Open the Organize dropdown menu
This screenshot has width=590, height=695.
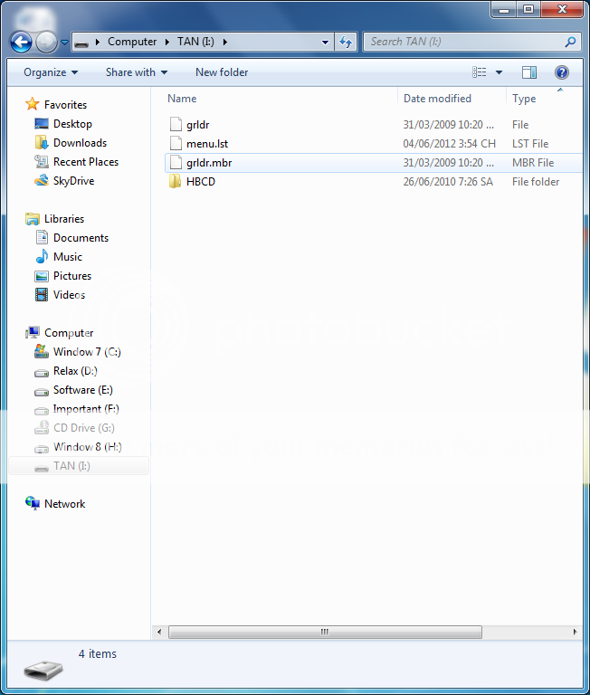(x=51, y=72)
